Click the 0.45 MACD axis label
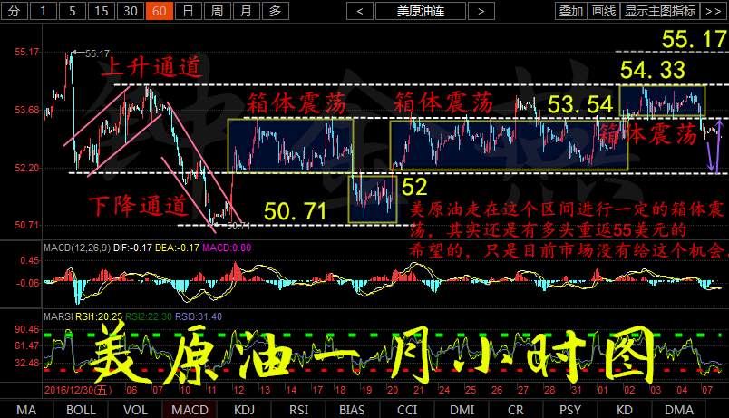The image size is (729, 418). point(30,260)
